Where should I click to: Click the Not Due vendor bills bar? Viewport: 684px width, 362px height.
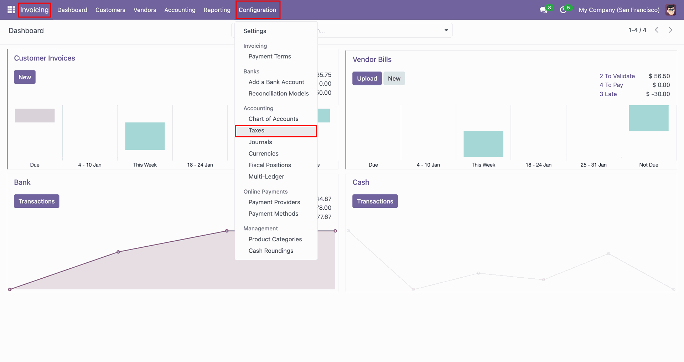(x=648, y=118)
